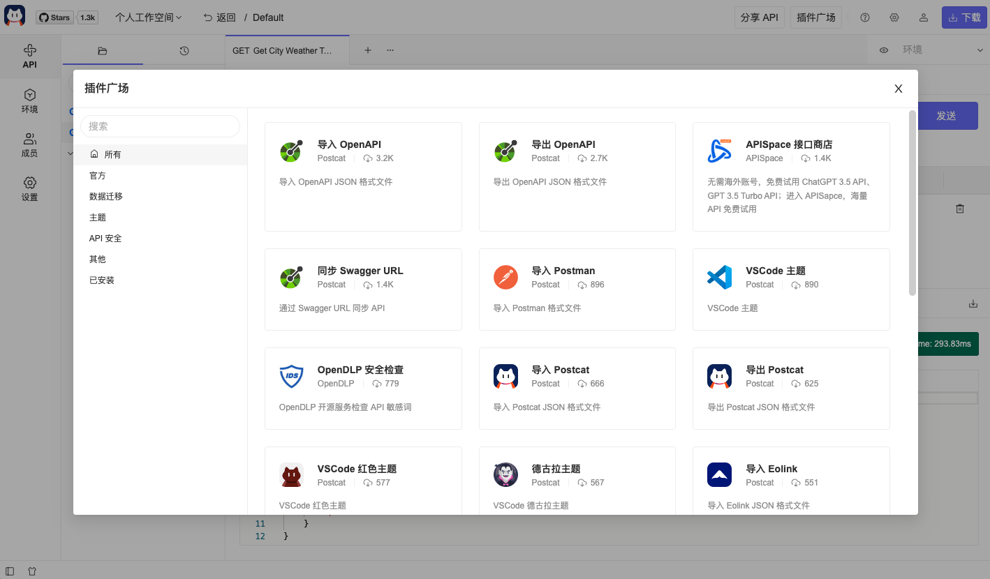Expand the 个人工作空间 workspace dropdown

tap(148, 17)
